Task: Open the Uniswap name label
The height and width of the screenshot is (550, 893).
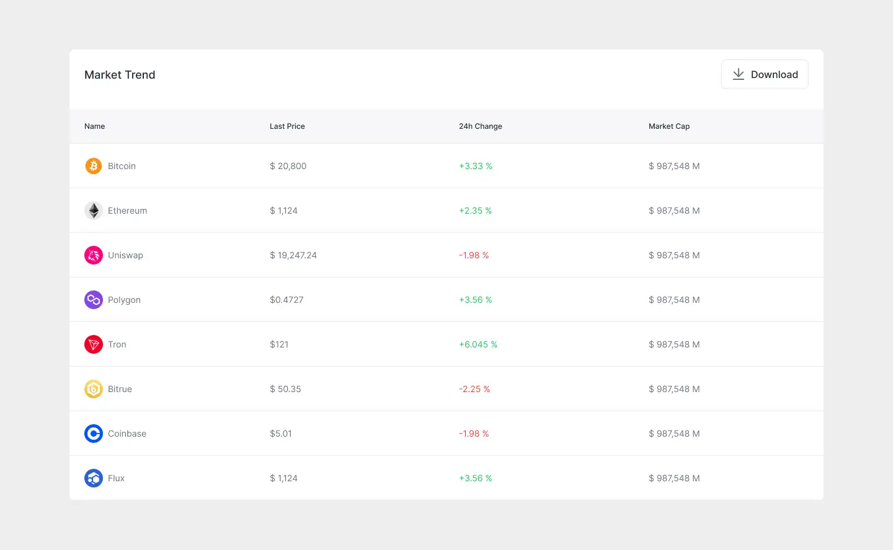Action: [125, 255]
